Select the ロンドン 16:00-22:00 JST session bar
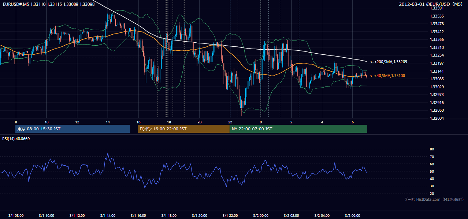Viewport: 468px width, 219px height. click(183, 129)
